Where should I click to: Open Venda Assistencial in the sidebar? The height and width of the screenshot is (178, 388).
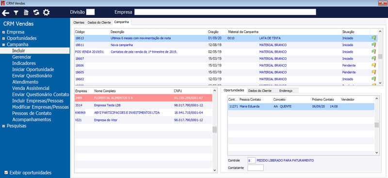[31, 88]
